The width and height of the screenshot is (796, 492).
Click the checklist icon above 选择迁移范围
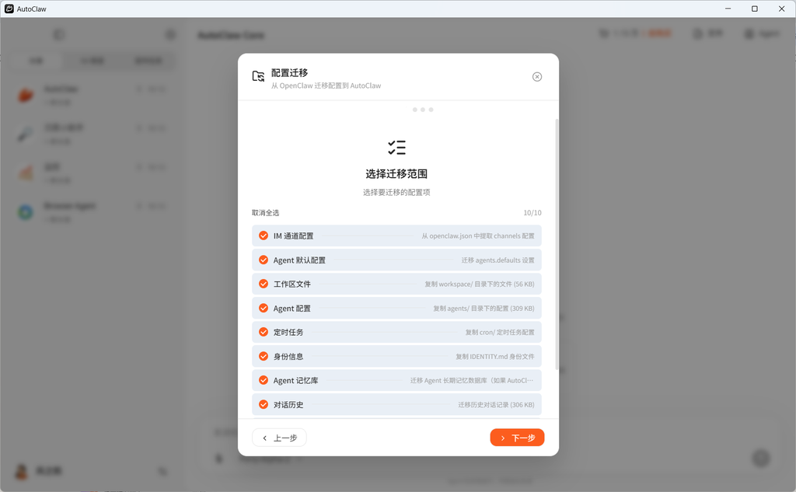point(396,148)
